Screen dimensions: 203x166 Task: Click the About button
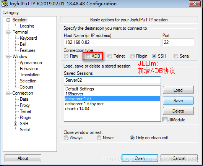pos(23,158)
